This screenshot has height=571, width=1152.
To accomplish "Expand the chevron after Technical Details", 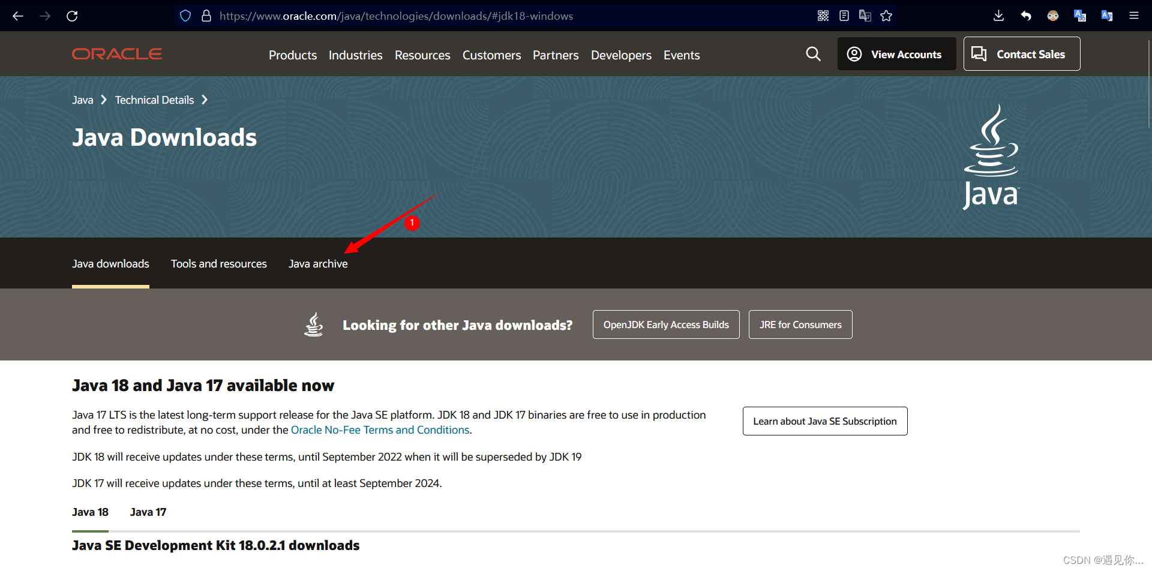I will click(205, 100).
